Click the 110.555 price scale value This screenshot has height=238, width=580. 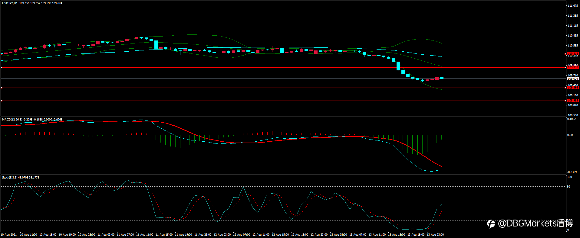click(x=573, y=46)
